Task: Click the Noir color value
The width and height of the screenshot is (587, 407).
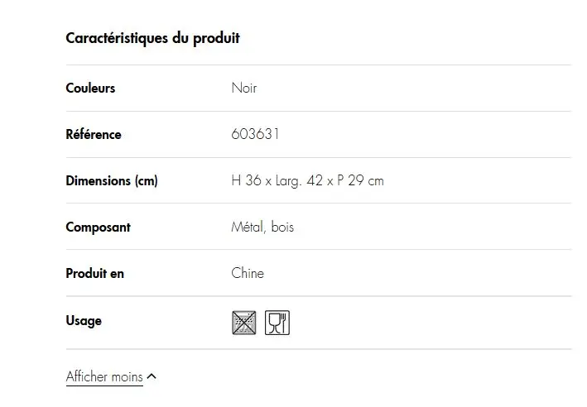Action: pyautogui.click(x=244, y=89)
